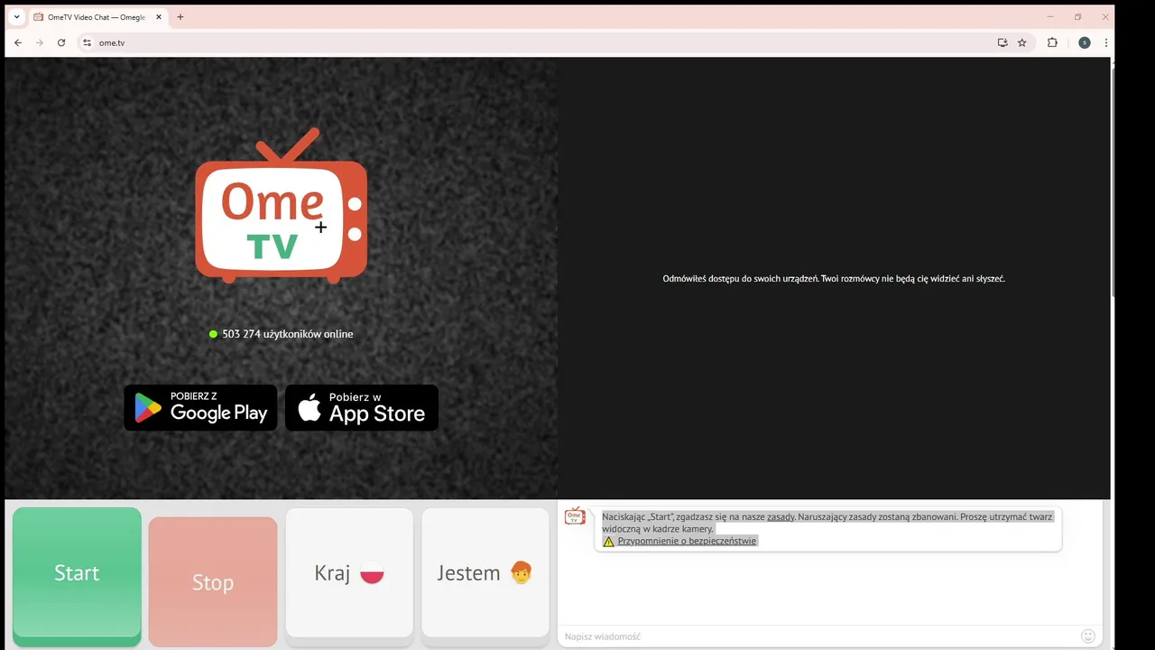Screen dimensions: 1155x650
Task: Open the Chrome profile avatar
Action: [1085, 42]
